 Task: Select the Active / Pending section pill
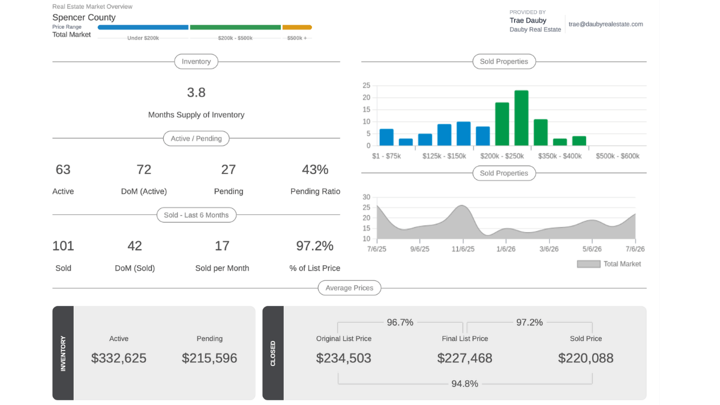click(196, 139)
